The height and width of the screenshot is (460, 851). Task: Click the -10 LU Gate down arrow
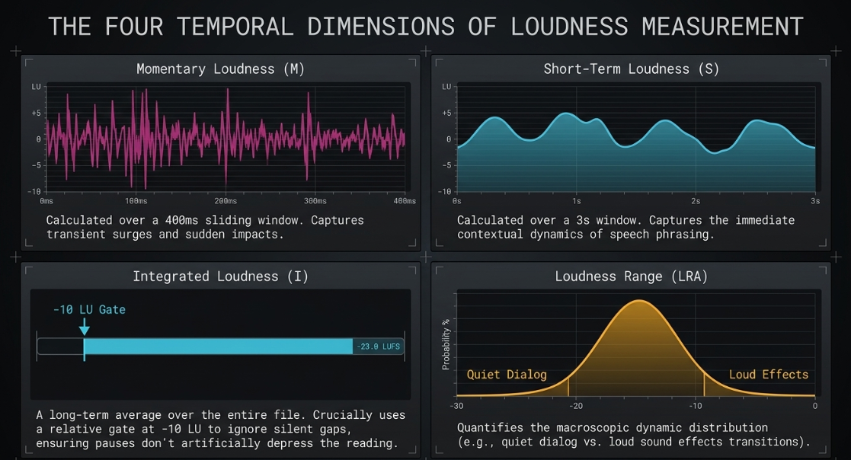84,327
